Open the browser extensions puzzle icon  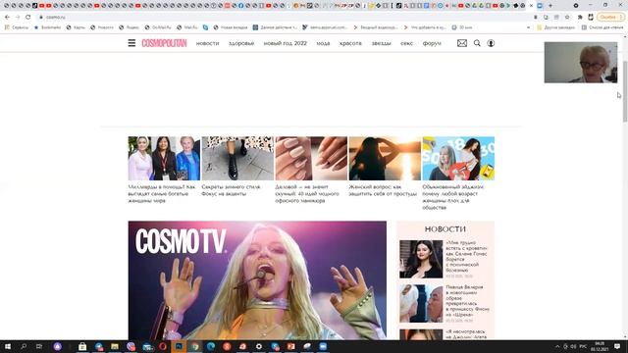pyautogui.click(x=580, y=17)
